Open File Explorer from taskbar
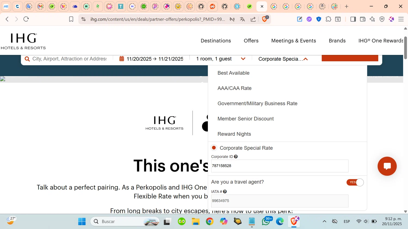 point(196,221)
